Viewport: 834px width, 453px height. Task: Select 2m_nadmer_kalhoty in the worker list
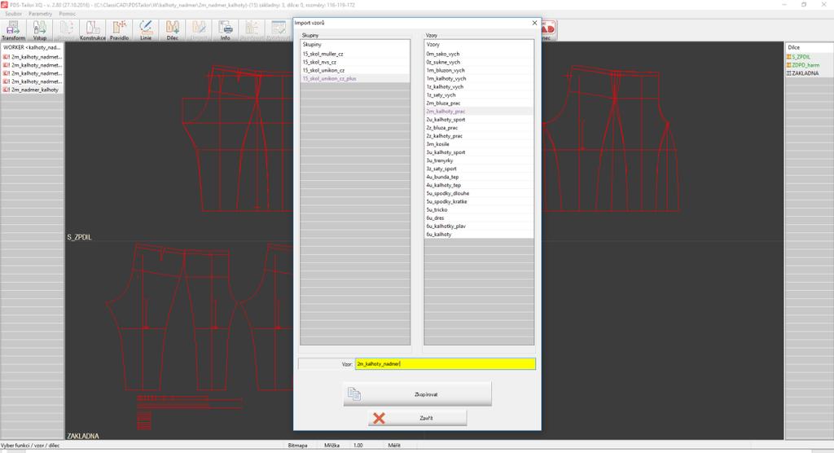[x=32, y=90]
